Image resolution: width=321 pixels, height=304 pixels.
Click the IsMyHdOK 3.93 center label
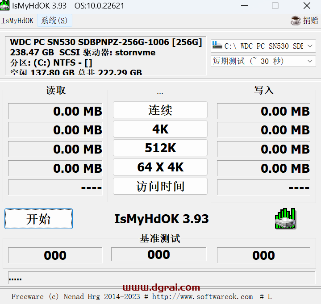(161, 219)
